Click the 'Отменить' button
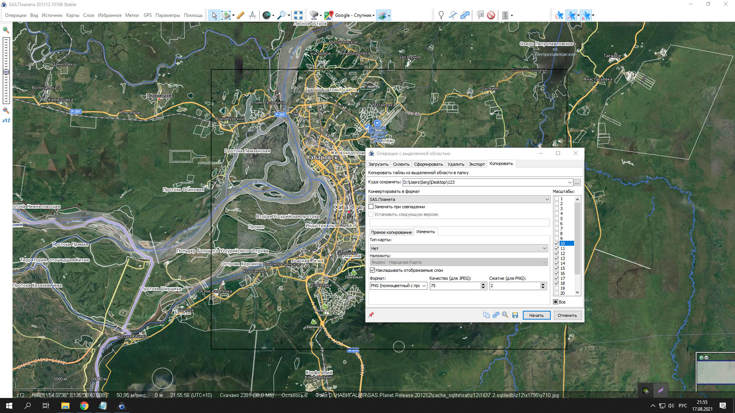This screenshot has width=735, height=413. (567, 315)
